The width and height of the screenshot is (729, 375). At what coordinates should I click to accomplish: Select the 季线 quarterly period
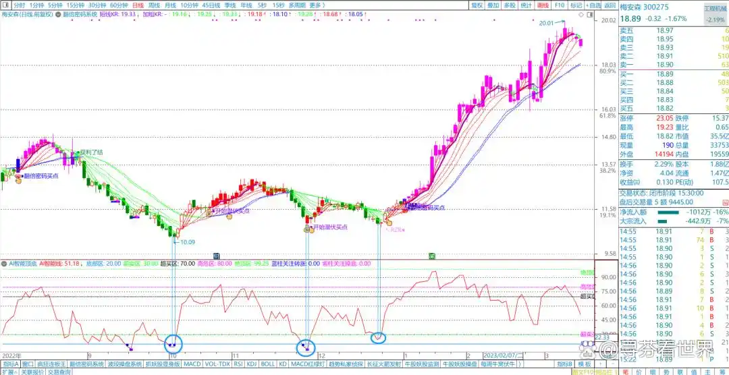tap(230, 5)
